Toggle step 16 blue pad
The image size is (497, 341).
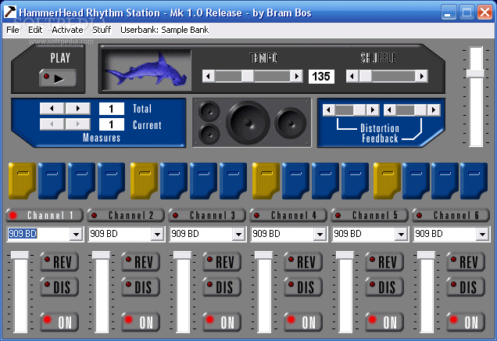474,181
